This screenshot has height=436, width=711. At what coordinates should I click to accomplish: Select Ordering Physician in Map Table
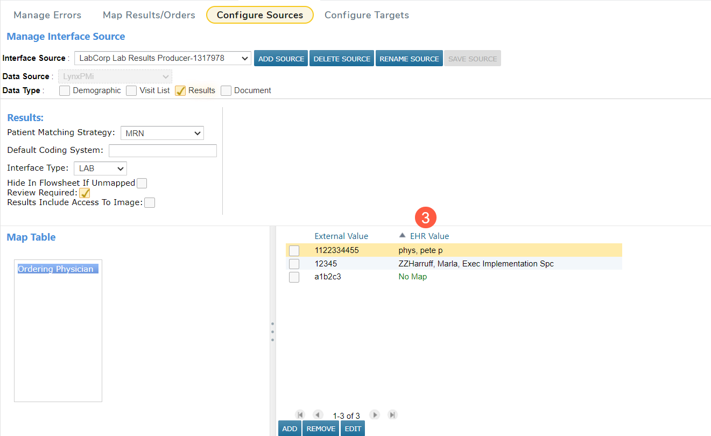coord(56,269)
